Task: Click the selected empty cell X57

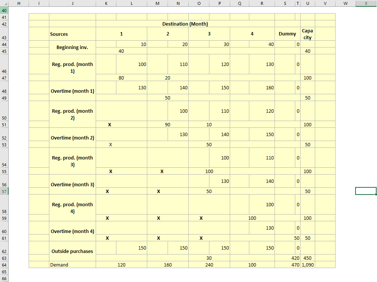Action: pos(366,191)
